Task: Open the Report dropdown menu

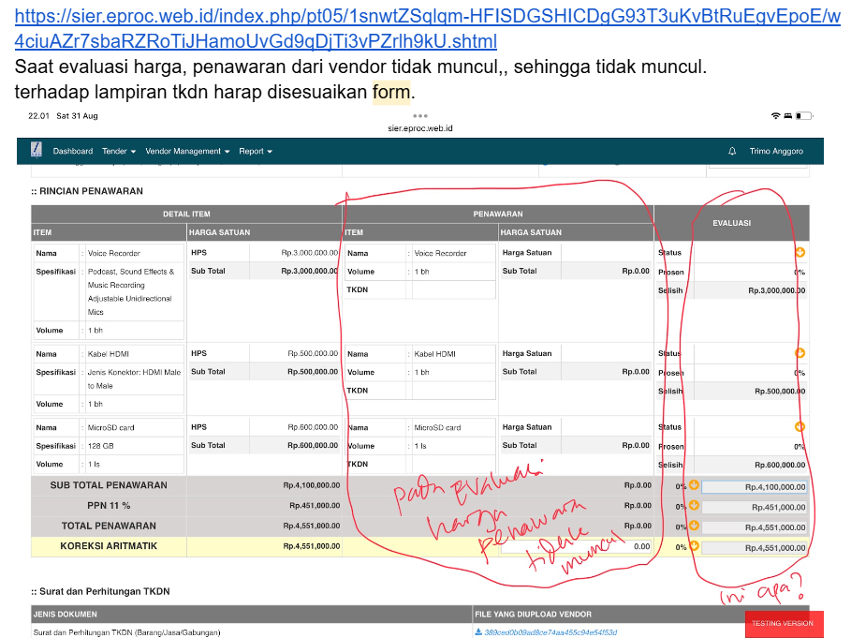Action: [256, 151]
